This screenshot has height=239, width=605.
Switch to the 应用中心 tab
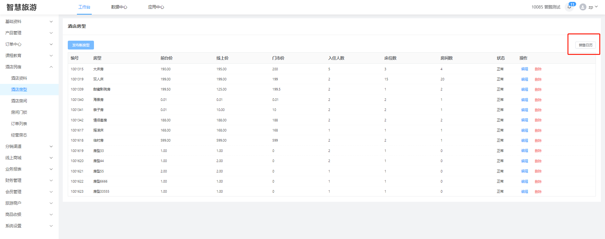click(156, 7)
